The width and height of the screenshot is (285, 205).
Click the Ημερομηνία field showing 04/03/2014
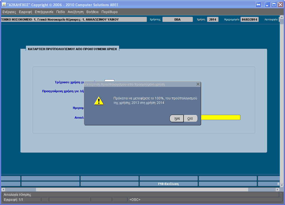click(x=250, y=19)
